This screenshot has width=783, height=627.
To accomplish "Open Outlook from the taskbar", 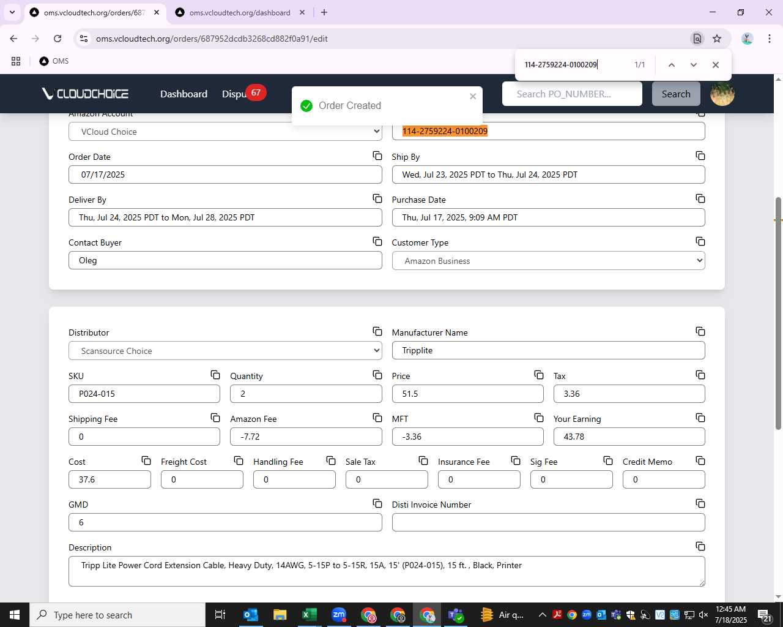I will 251,615.
